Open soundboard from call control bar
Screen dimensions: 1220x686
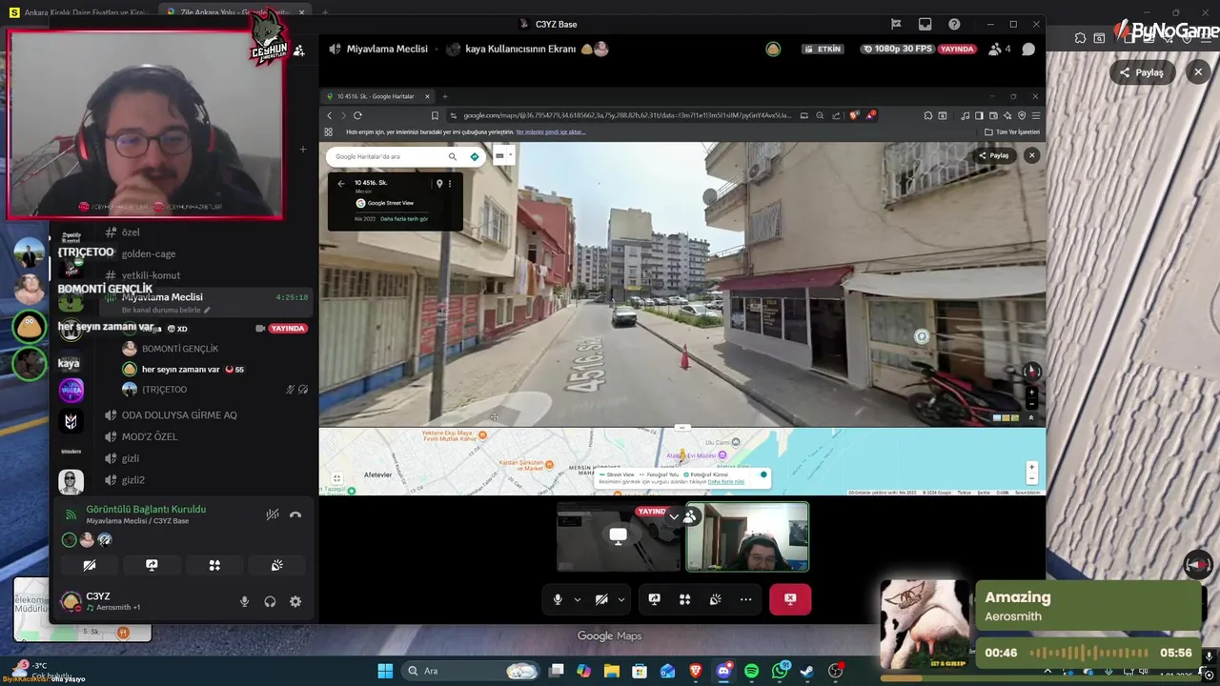click(715, 599)
